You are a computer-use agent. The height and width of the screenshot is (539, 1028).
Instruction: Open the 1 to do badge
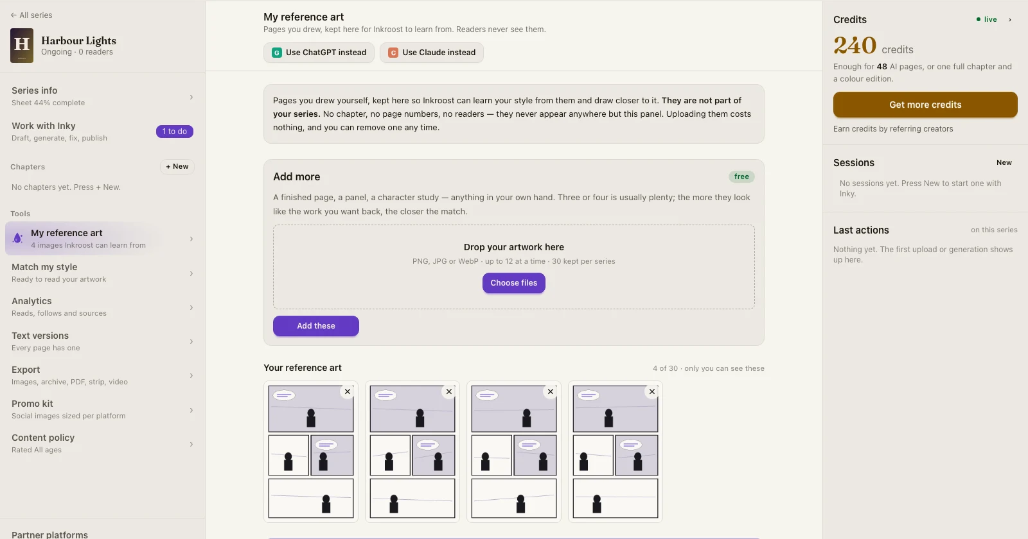click(175, 132)
